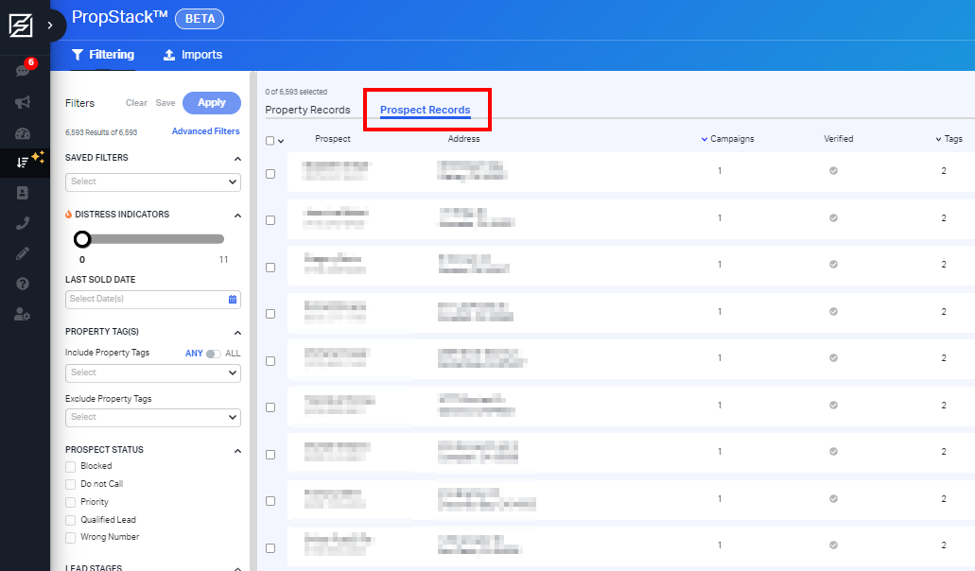The width and height of the screenshot is (975, 571).
Task: Open the Exclude Property Tags dropdown
Action: point(153,418)
